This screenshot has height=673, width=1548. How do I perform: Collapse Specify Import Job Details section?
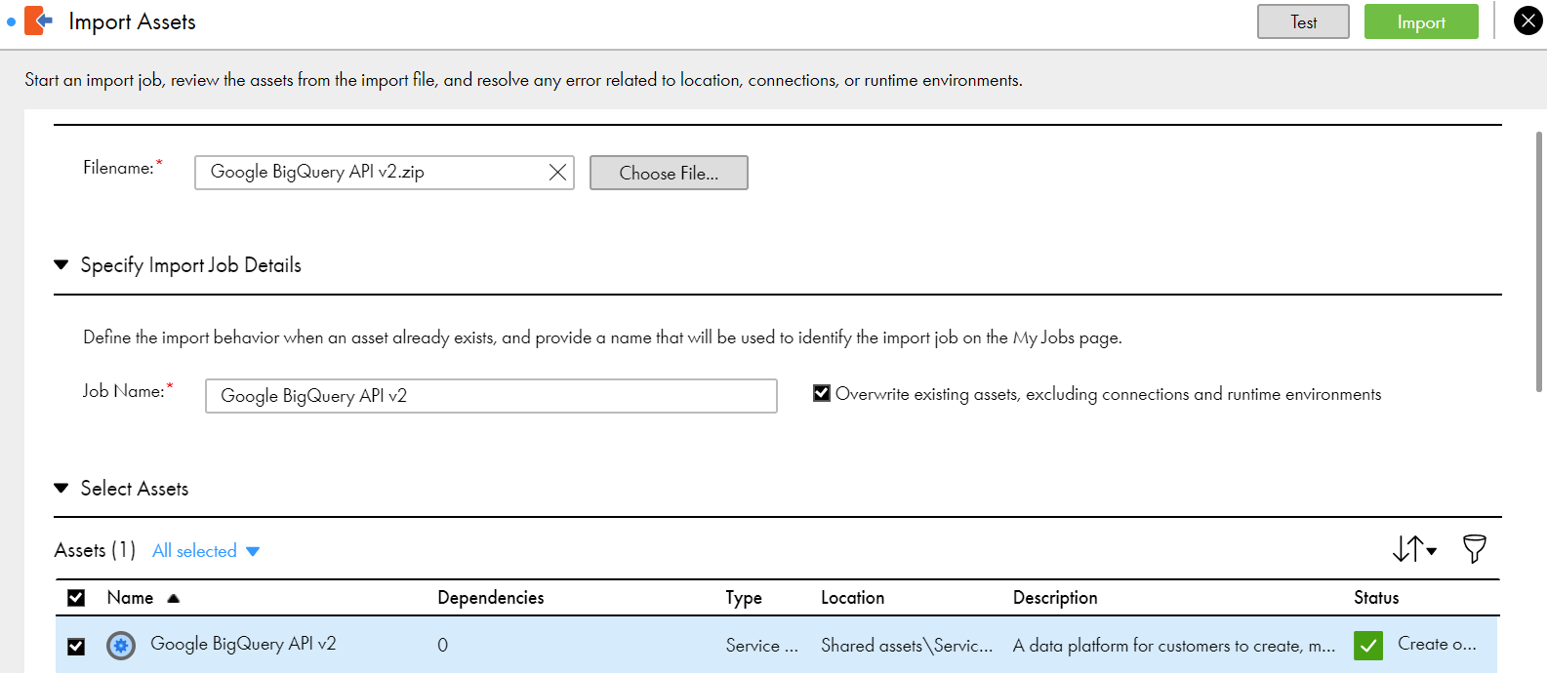click(61, 265)
